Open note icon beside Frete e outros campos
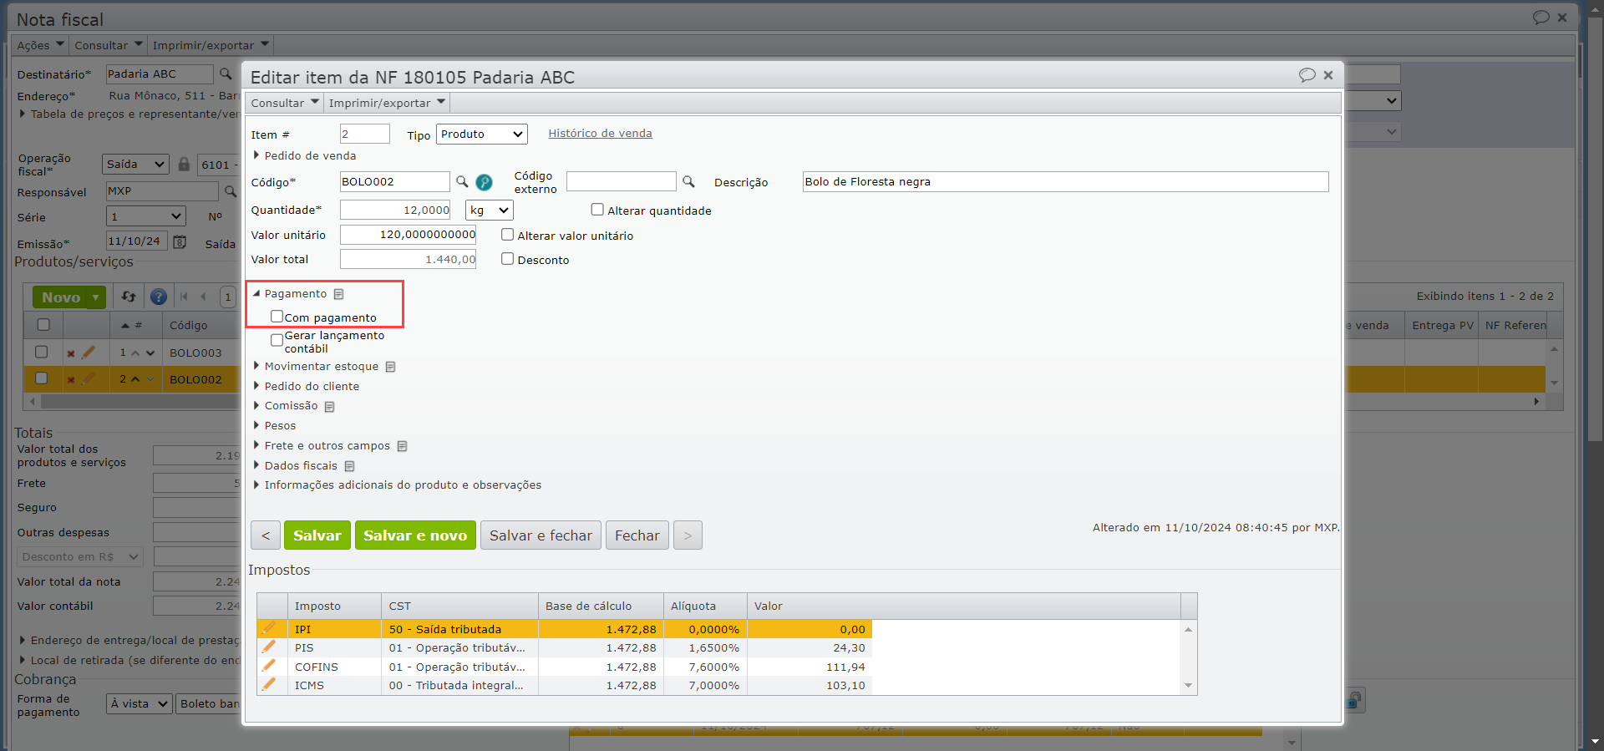The image size is (1604, 751). tap(402, 446)
